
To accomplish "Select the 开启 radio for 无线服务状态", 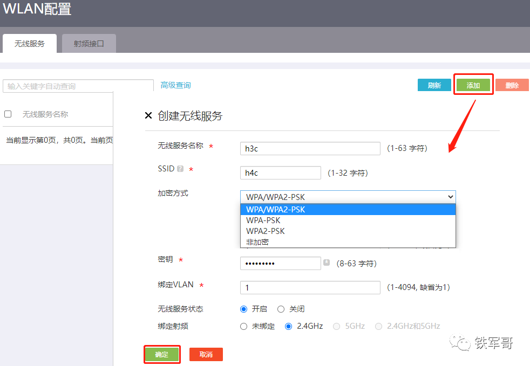I will point(243,309).
